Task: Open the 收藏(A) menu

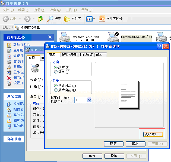Action: pyautogui.click(x=55, y=10)
